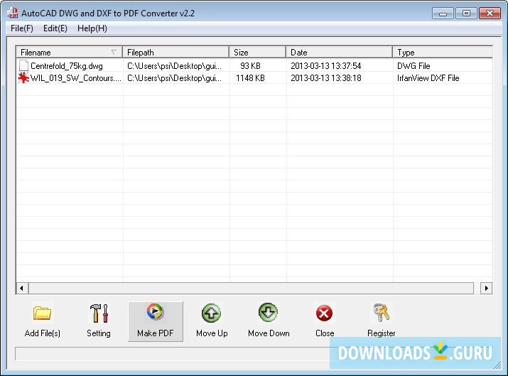Screen dimensions: 508x376
Task: Click the horizontal scrollbar thumb
Action: click(x=251, y=288)
